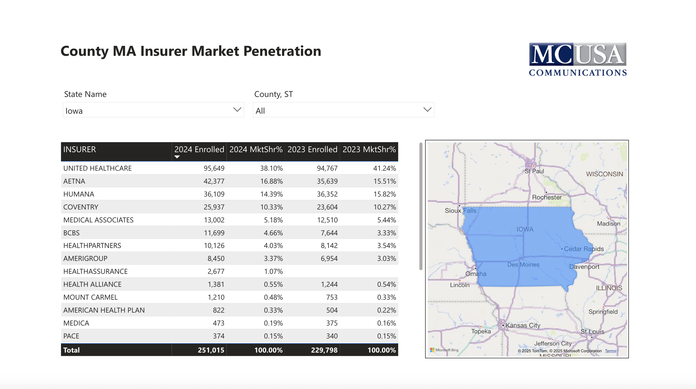696x389 pixels.
Task: Click the Springfield label on map
Action: coord(603,312)
